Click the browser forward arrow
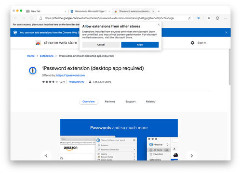The height and width of the screenshot is (174, 241). [24, 18]
